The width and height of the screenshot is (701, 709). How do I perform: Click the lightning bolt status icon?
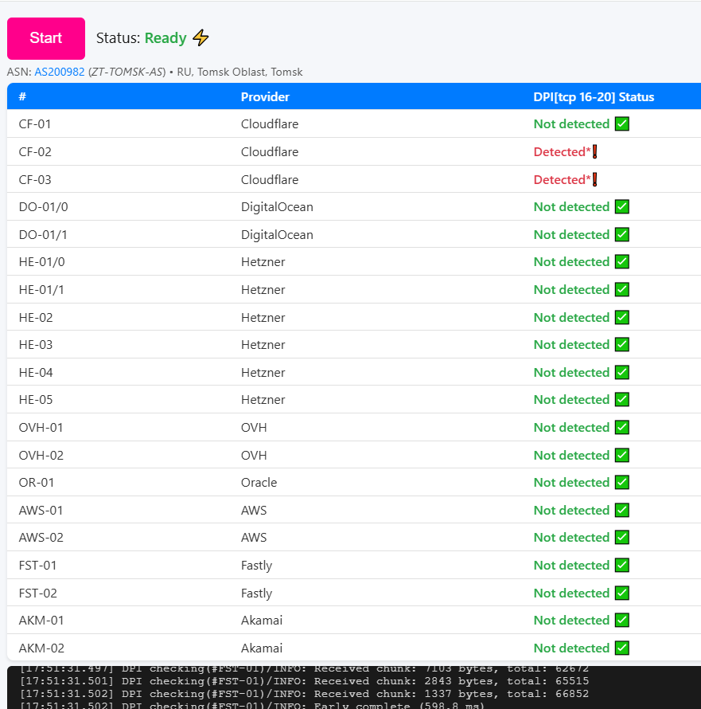tap(201, 37)
